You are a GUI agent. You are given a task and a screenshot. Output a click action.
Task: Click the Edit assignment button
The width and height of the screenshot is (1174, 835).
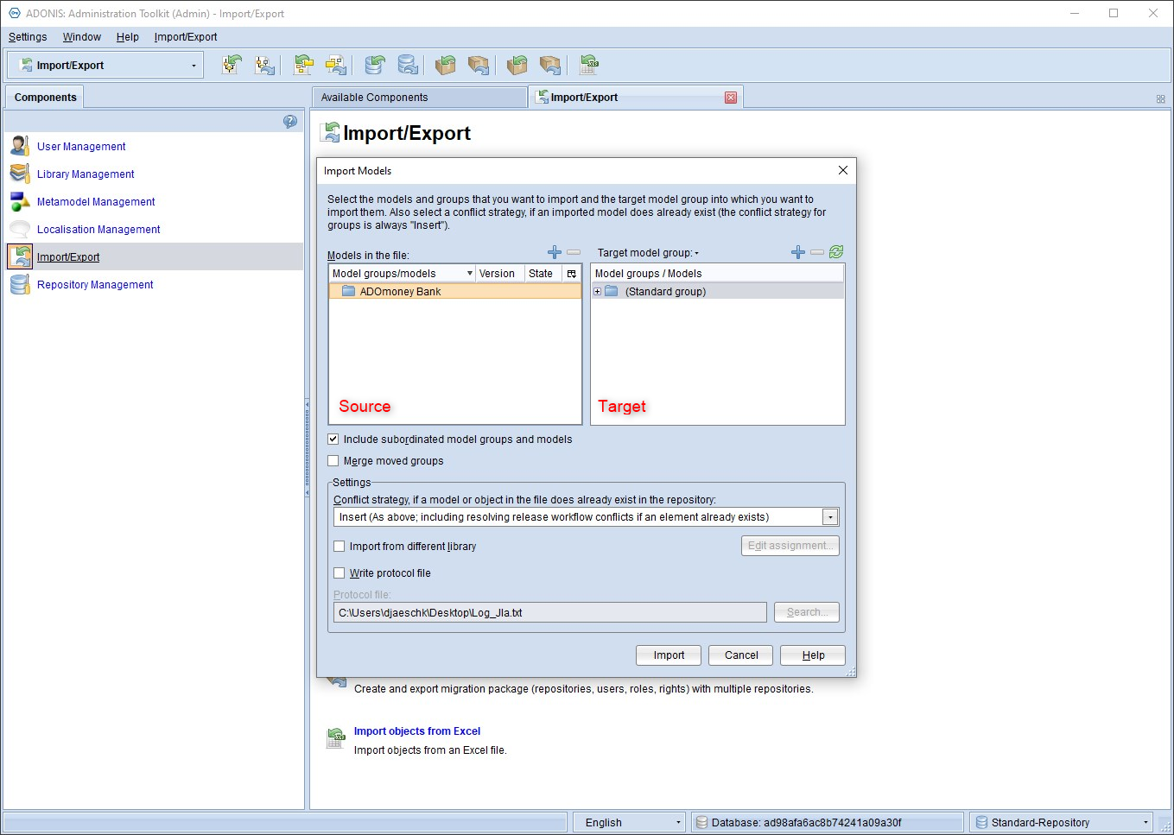[790, 546]
